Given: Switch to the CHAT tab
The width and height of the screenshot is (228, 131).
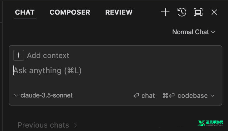Looking at the screenshot, I should pyautogui.click(x=25, y=12).
